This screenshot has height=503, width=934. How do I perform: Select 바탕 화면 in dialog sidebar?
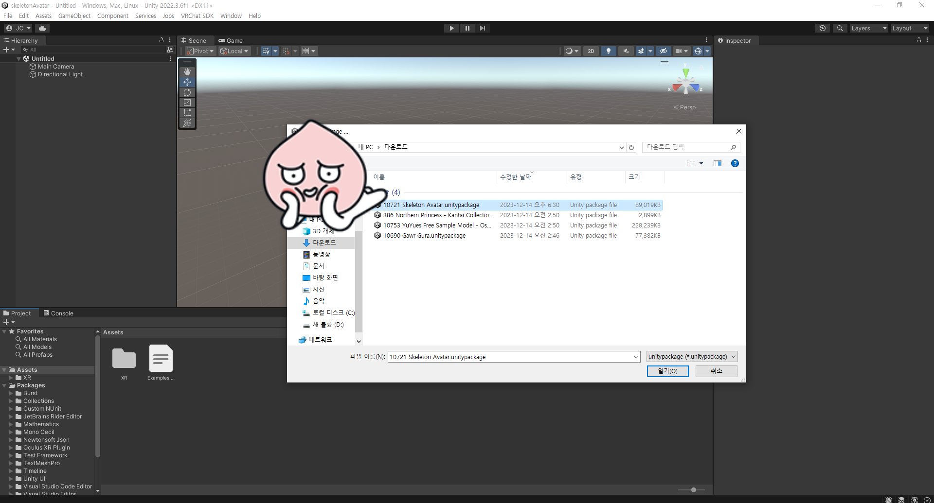[325, 278]
